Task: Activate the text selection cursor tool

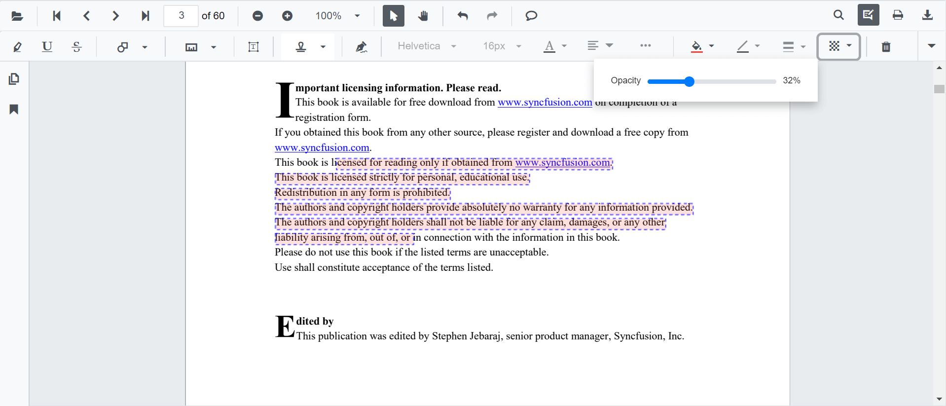Action: (394, 16)
